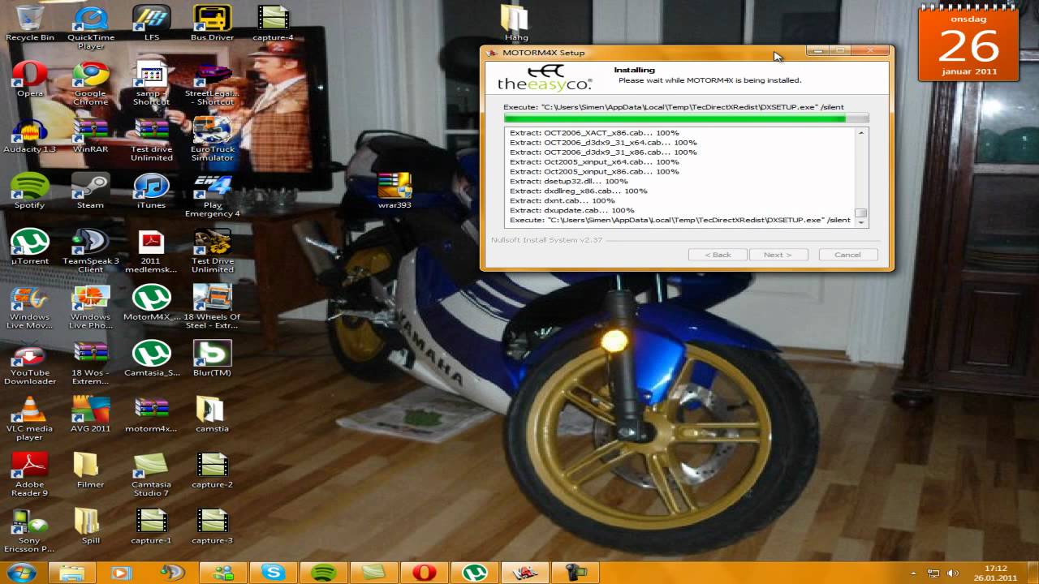Launch WinRAR desktop shortcut
This screenshot has width=1039, height=584.
pyautogui.click(x=91, y=135)
